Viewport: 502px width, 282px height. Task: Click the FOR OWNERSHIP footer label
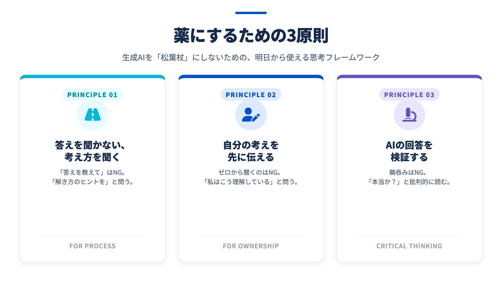251,246
